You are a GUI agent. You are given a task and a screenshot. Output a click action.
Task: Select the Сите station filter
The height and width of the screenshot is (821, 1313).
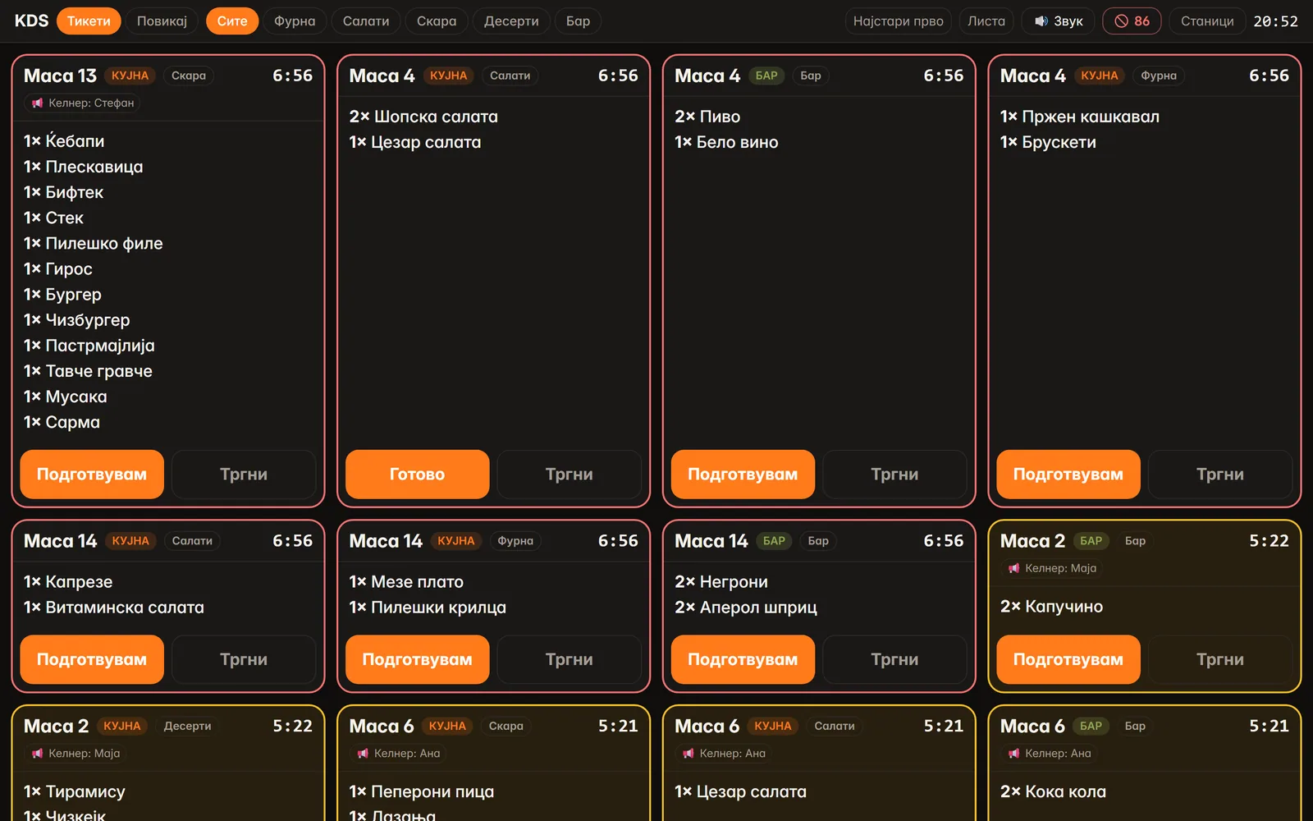tap(232, 21)
